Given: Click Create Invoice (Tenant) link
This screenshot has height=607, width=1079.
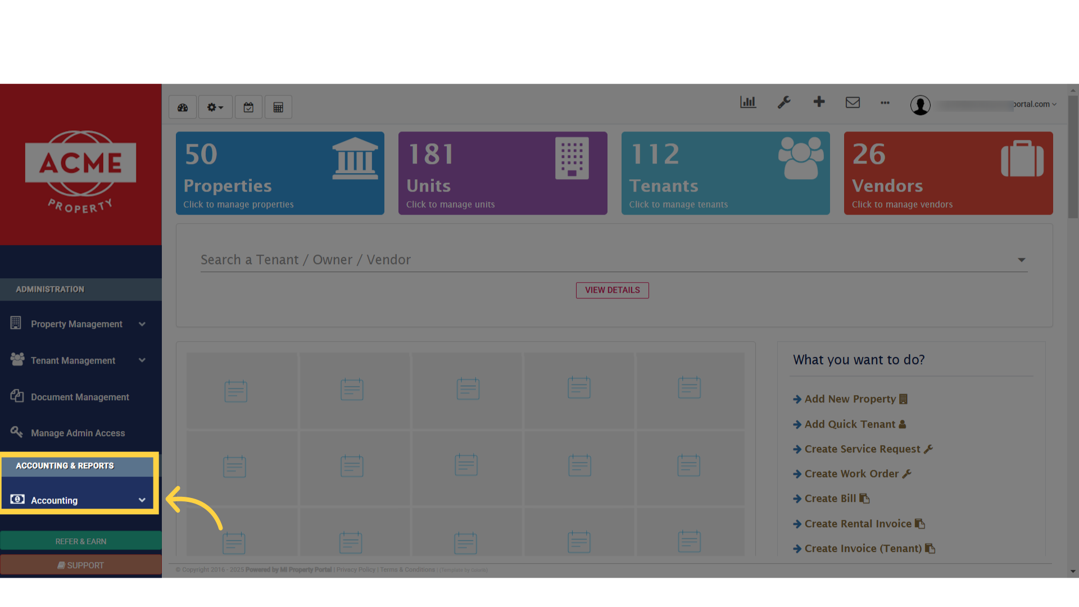Looking at the screenshot, I should (864, 549).
